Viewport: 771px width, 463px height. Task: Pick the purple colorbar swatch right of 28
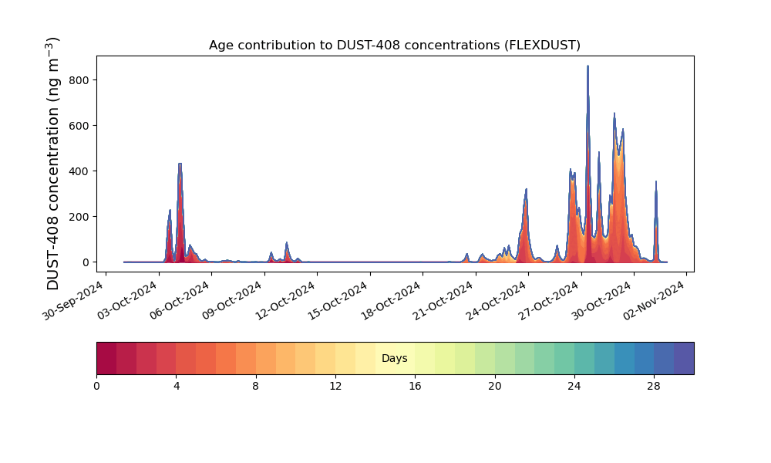pos(684,358)
